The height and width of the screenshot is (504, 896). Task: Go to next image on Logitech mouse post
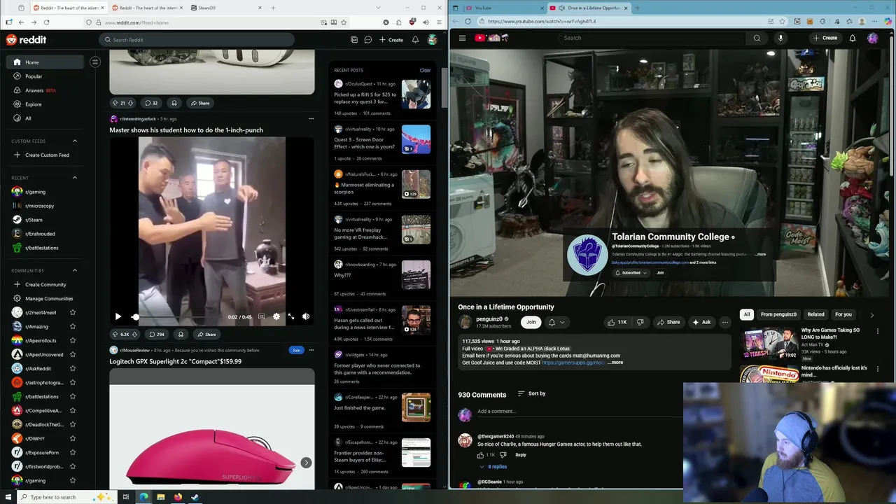click(306, 463)
